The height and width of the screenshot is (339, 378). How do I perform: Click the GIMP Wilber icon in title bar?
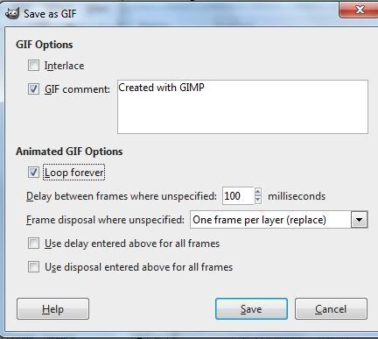[12, 13]
